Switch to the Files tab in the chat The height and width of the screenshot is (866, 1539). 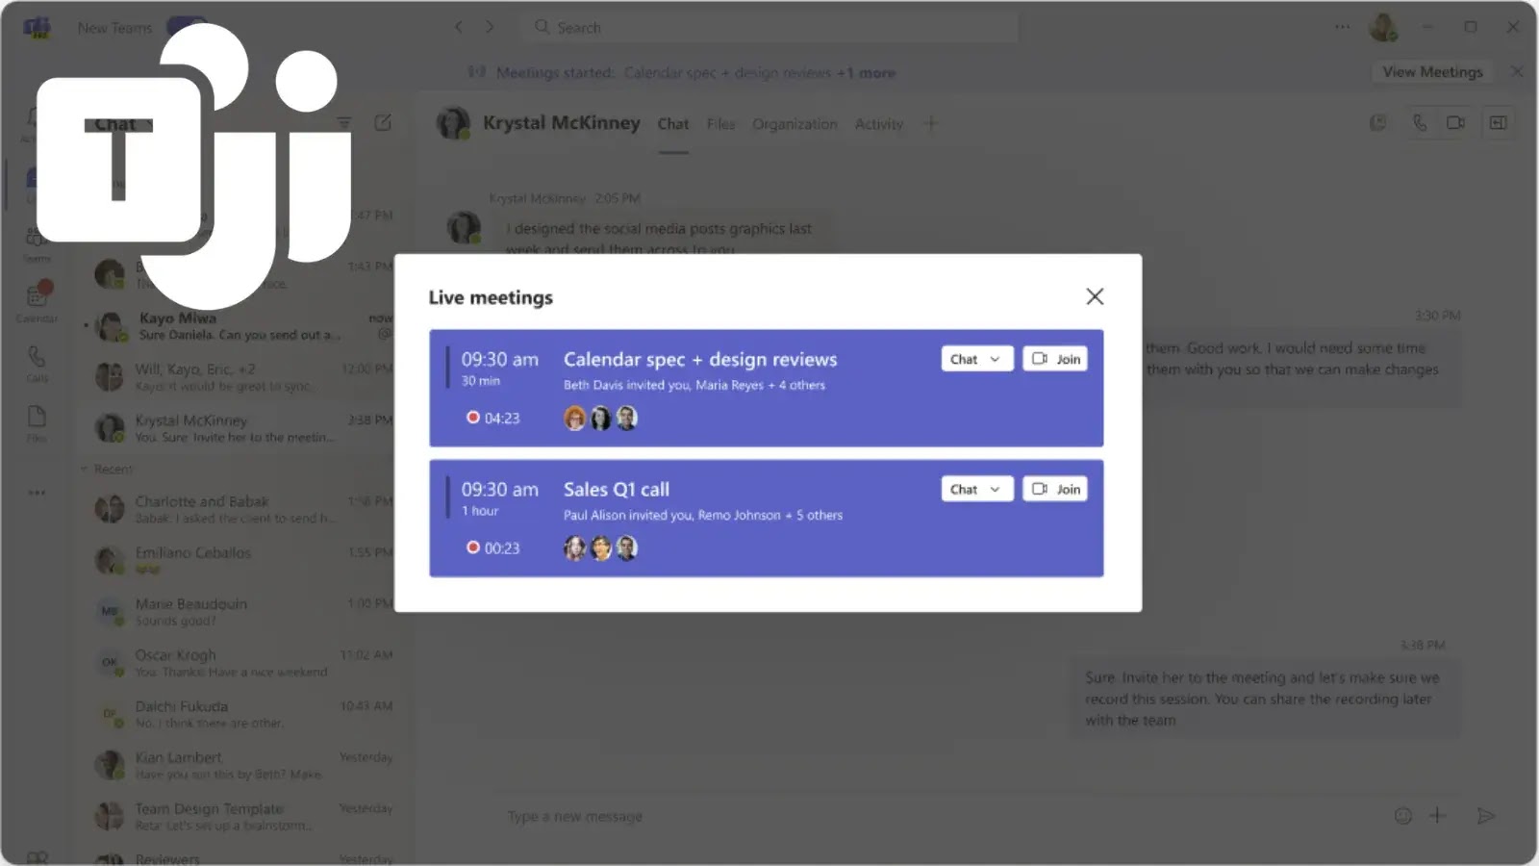click(720, 124)
